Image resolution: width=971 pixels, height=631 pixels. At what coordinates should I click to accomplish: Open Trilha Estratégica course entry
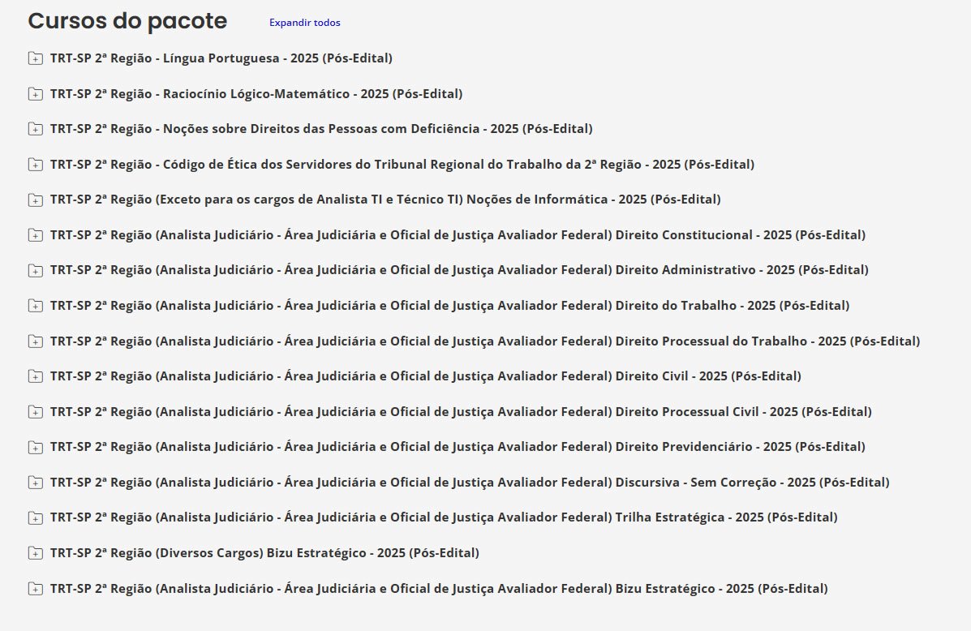pyautogui.click(x=443, y=517)
